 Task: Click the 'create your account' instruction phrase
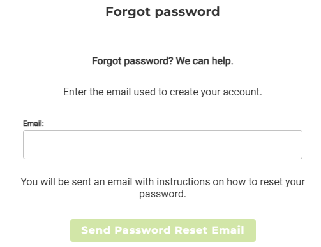[x=215, y=92]
